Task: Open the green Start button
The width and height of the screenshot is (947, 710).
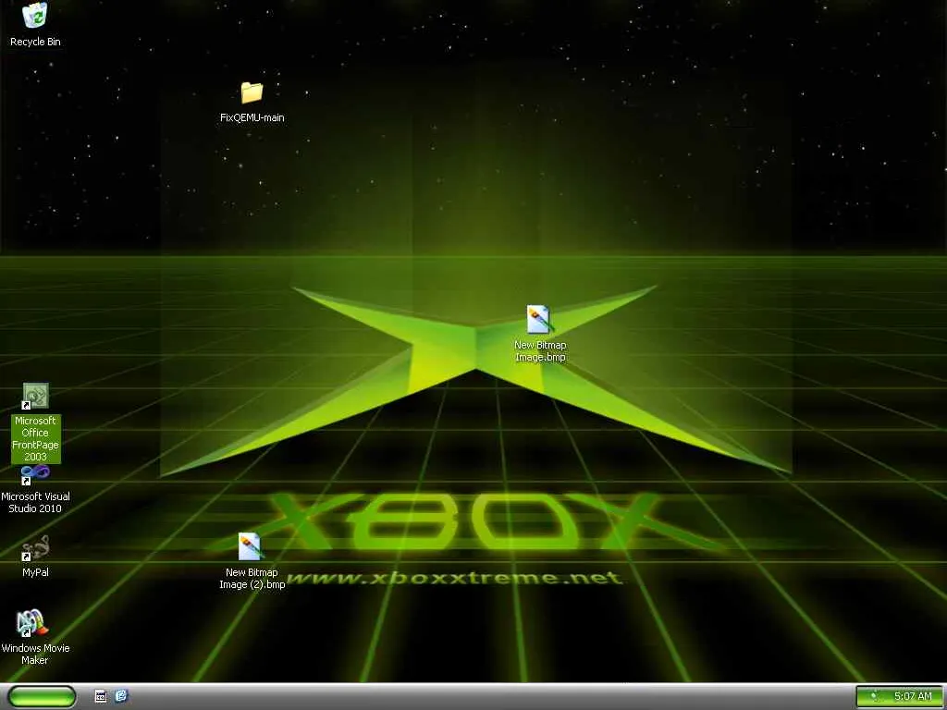Action: 43,697
